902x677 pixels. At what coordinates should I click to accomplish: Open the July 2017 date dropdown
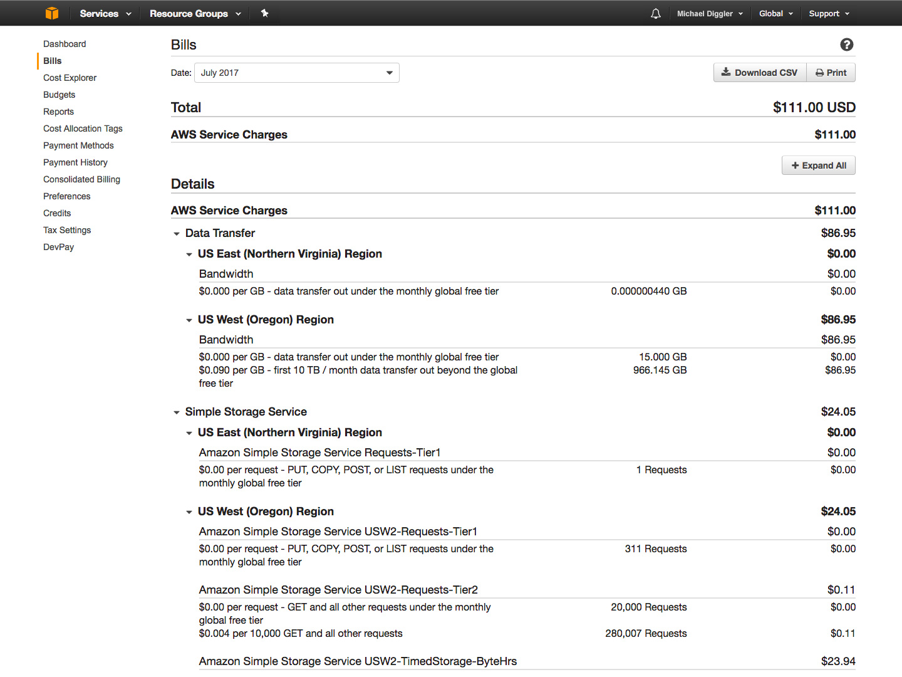coord(297,73)
